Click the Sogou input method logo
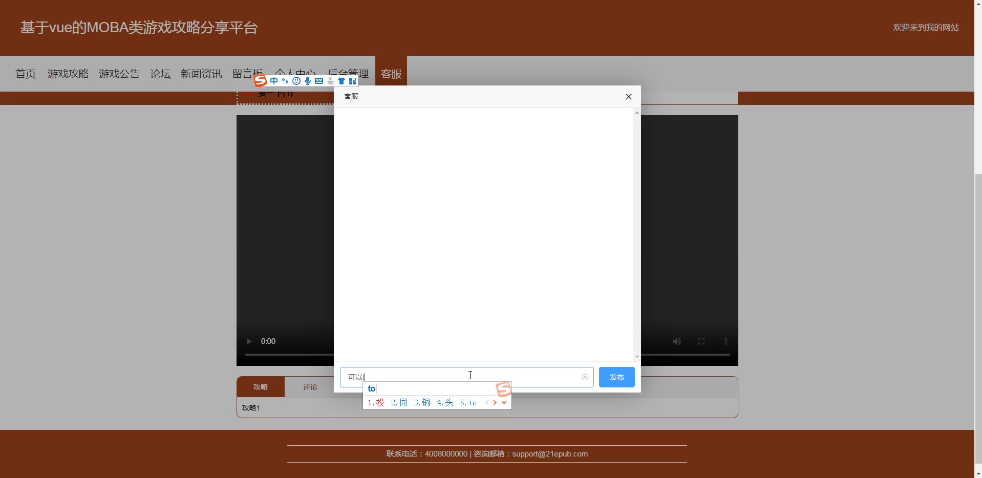This screenshot has height=478, width=982. pyautogui.click(x=261, y=80)
